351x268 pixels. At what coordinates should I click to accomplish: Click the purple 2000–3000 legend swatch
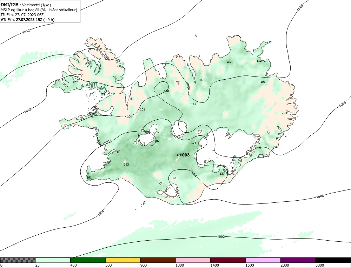point(298,260)
